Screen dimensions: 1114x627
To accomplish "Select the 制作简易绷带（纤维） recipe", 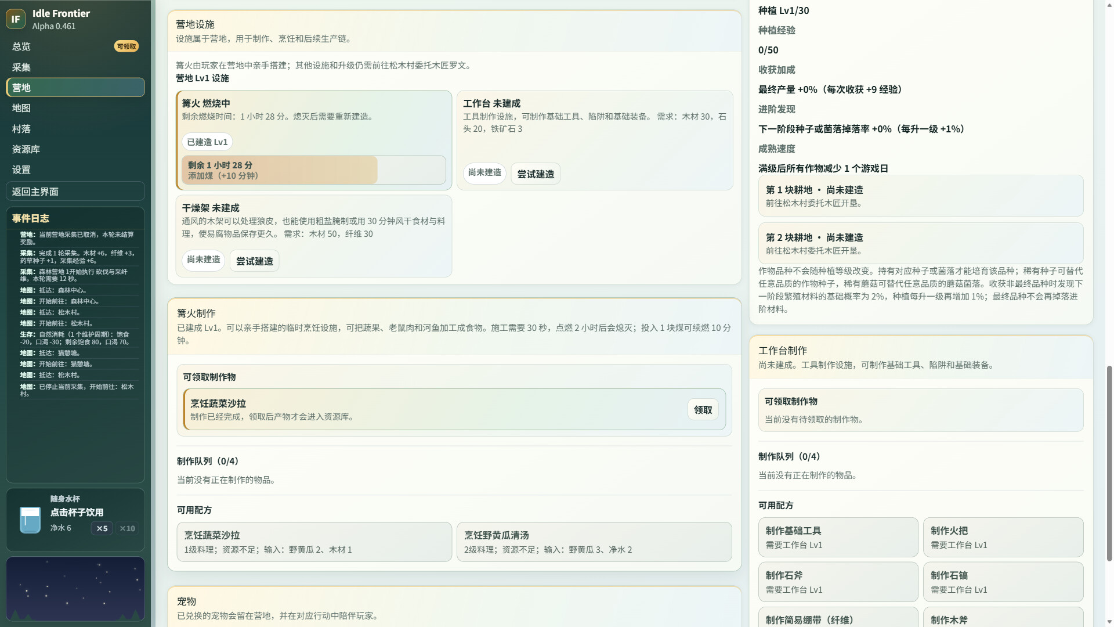I will coord(838,618).
